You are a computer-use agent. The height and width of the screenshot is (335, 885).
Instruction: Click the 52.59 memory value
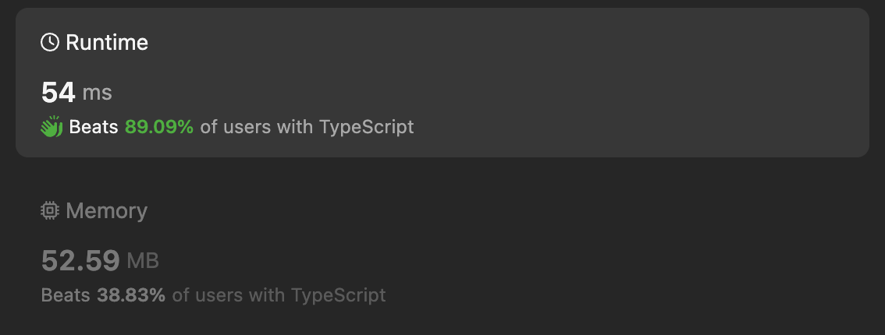(x=80, y=261)
